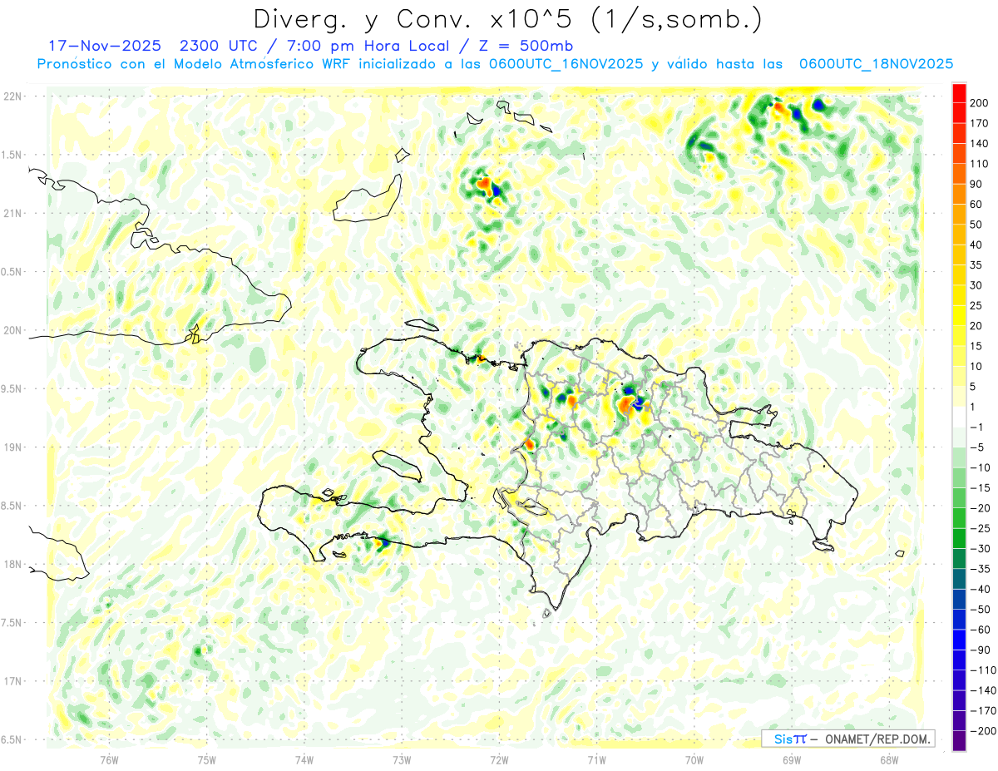Image resolution: width=998 pixels, height=771 pixels.
Task: Pick the white colorbar segment between 1 and -1
Action: 959,417
